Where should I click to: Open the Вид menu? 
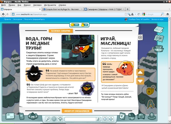pos(19,5)
